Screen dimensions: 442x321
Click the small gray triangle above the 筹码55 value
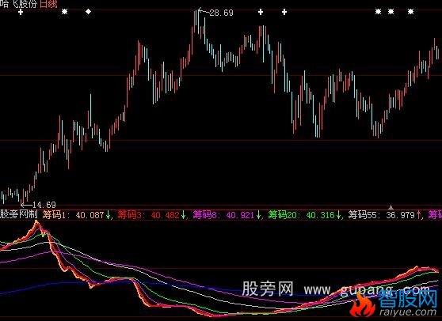pos(391,208)
